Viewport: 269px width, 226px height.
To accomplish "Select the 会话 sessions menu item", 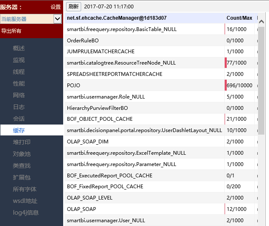I will pos(19,119).
